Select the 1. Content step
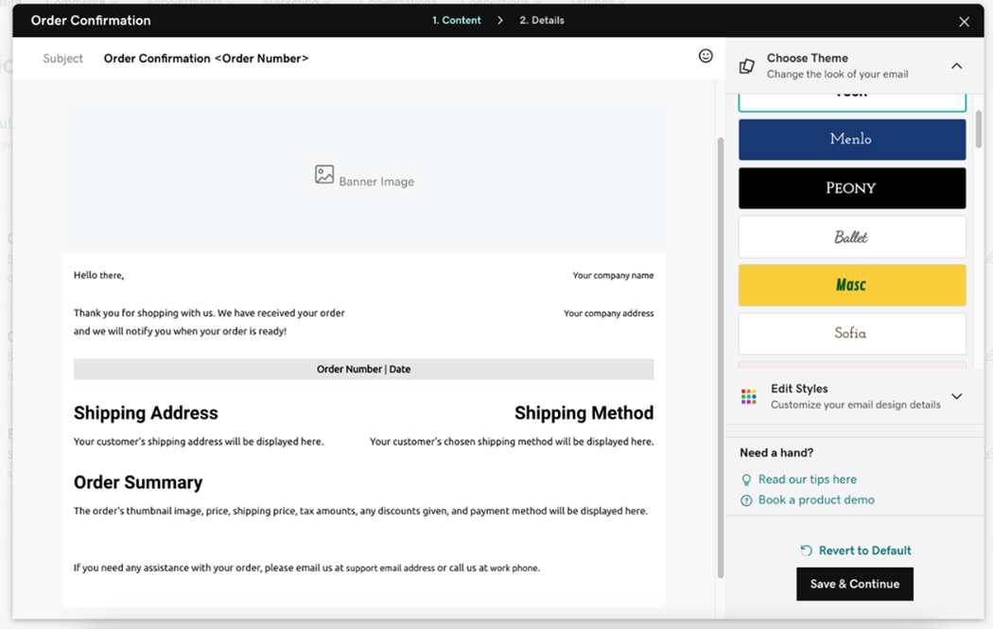The width and height of the screenshot is (993, 629). 457,20
